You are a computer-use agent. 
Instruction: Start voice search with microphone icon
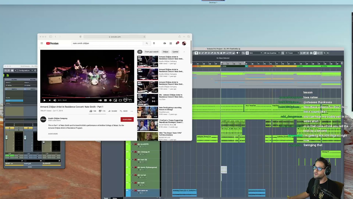[154, 43]
